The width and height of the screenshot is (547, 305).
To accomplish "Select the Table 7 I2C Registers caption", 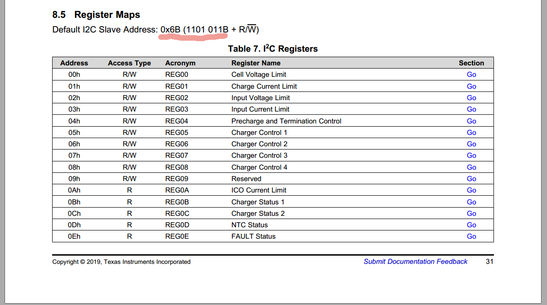I will click(x=273, y=48).
